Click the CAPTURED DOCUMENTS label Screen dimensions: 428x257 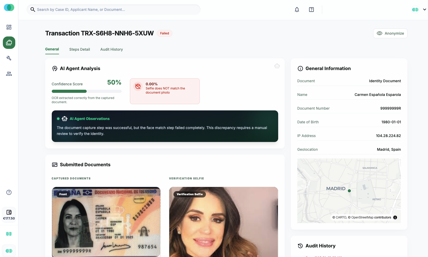tap(71, 178)
